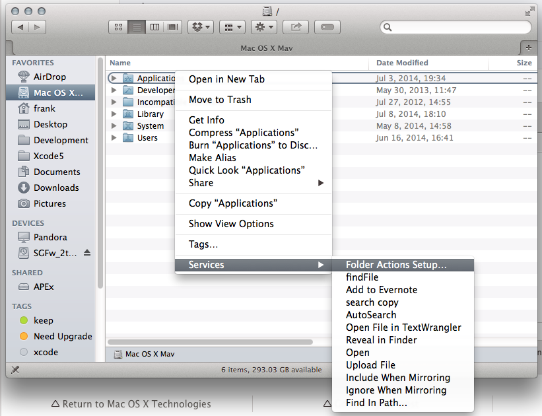Image resolution: width=542 pixels, height=416 pixels.
Task: Go back with the left arrow button
Action: tap(20, 27)
